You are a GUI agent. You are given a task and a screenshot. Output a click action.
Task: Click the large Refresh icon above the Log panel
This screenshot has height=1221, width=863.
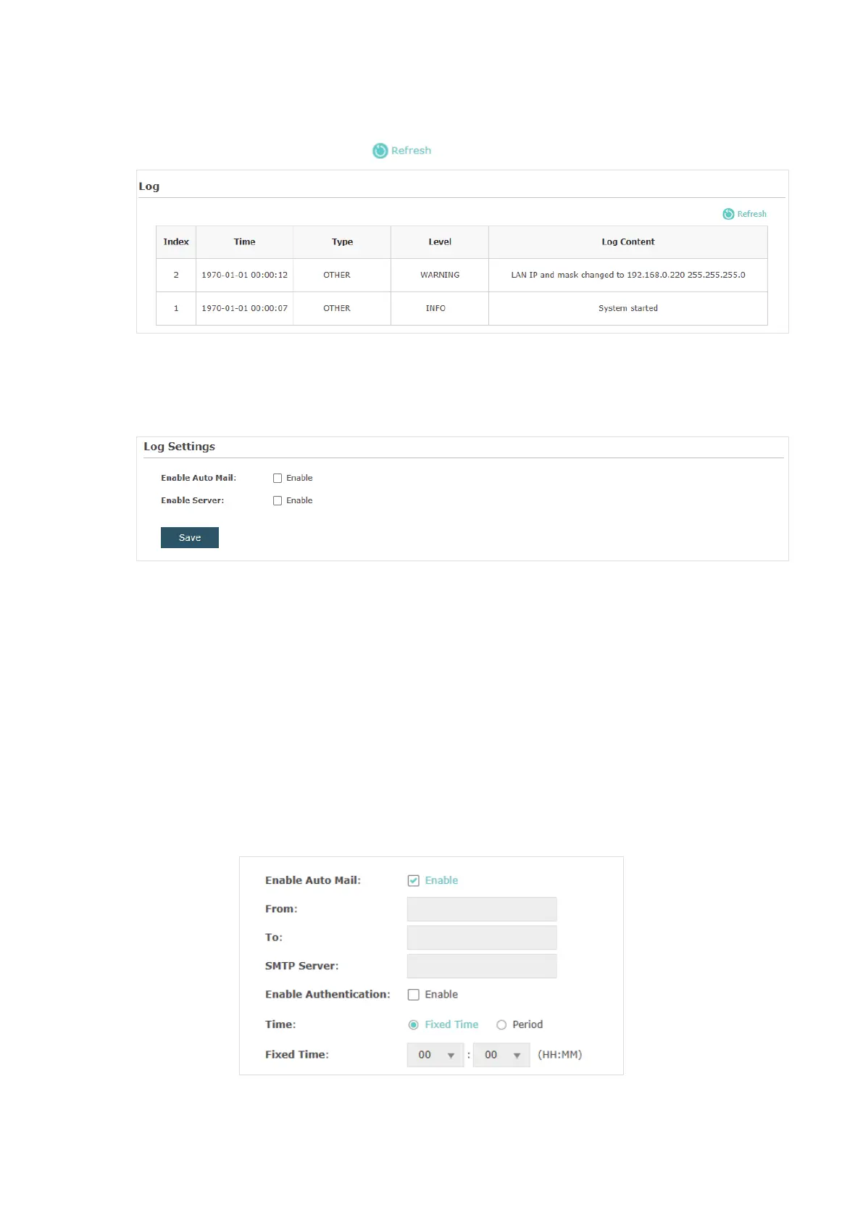pyautogui.click(x=380, y=151)
